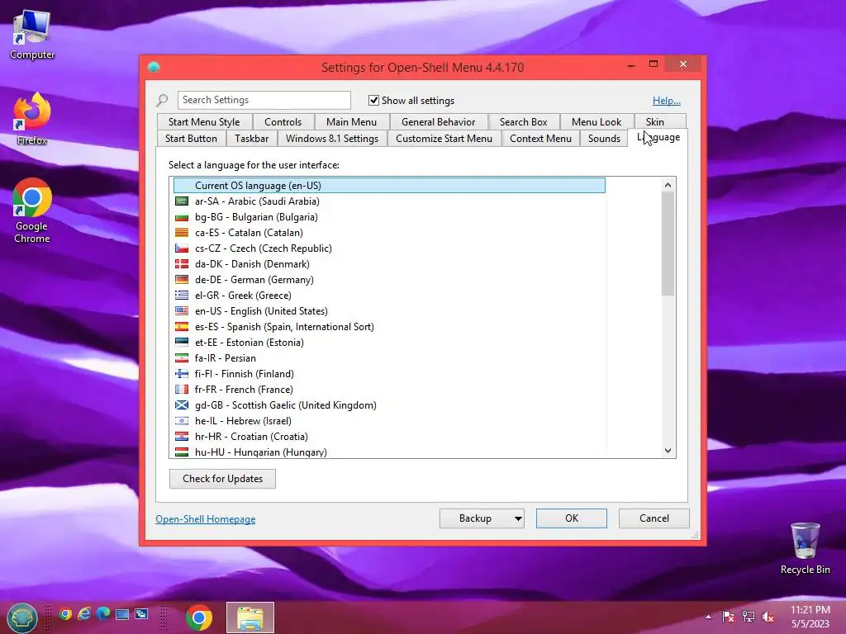Open the Menu Look tab

pos(596,122)
